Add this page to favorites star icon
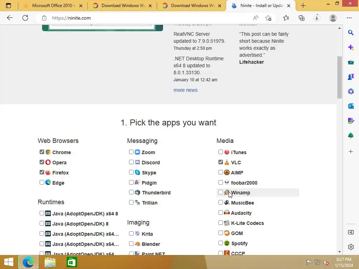The width and height of the screenshot is (359, 269). coord(268,18)
